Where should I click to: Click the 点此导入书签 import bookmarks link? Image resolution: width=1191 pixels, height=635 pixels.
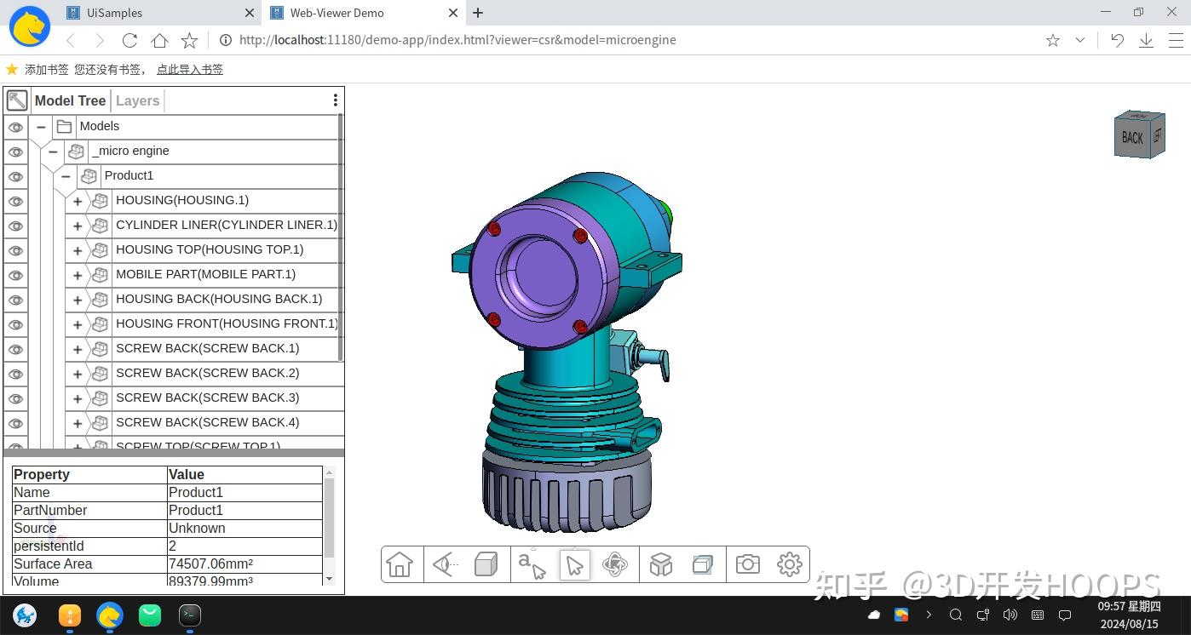tap(190, 70)
